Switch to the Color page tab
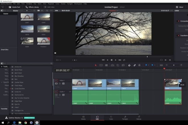The height and width of the screenshot is (125, 188). [111, 118]
